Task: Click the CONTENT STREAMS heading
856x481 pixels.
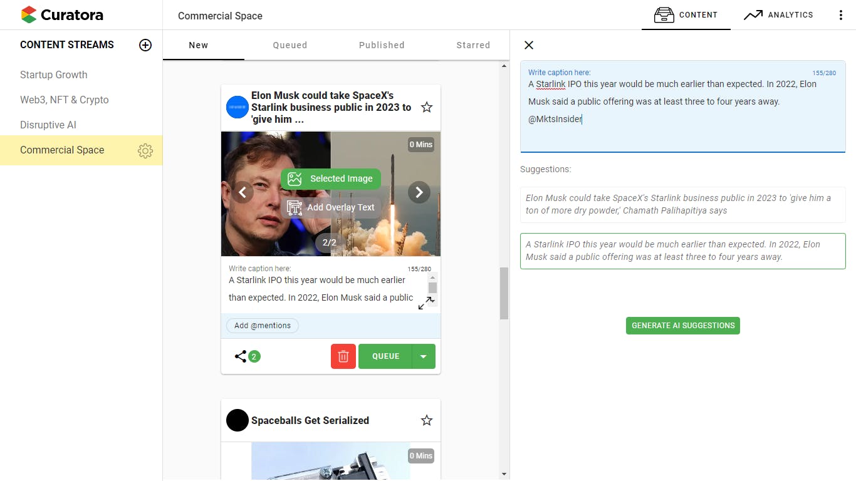Action: point(67,45)
